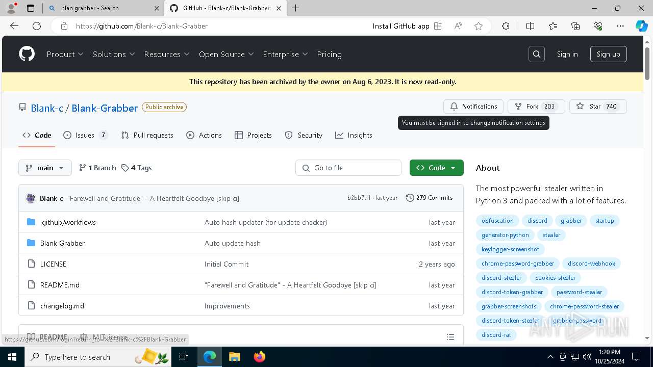This screenshot has height=367, width=653.
Task: Click the Fork 203 button
Action: pyautogui.click(x=536, y=107)
